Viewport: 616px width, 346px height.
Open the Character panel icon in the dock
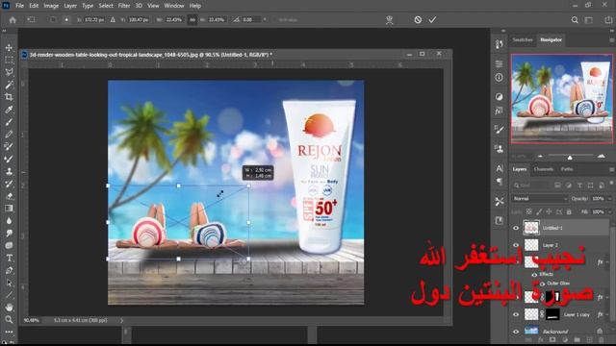499,168
